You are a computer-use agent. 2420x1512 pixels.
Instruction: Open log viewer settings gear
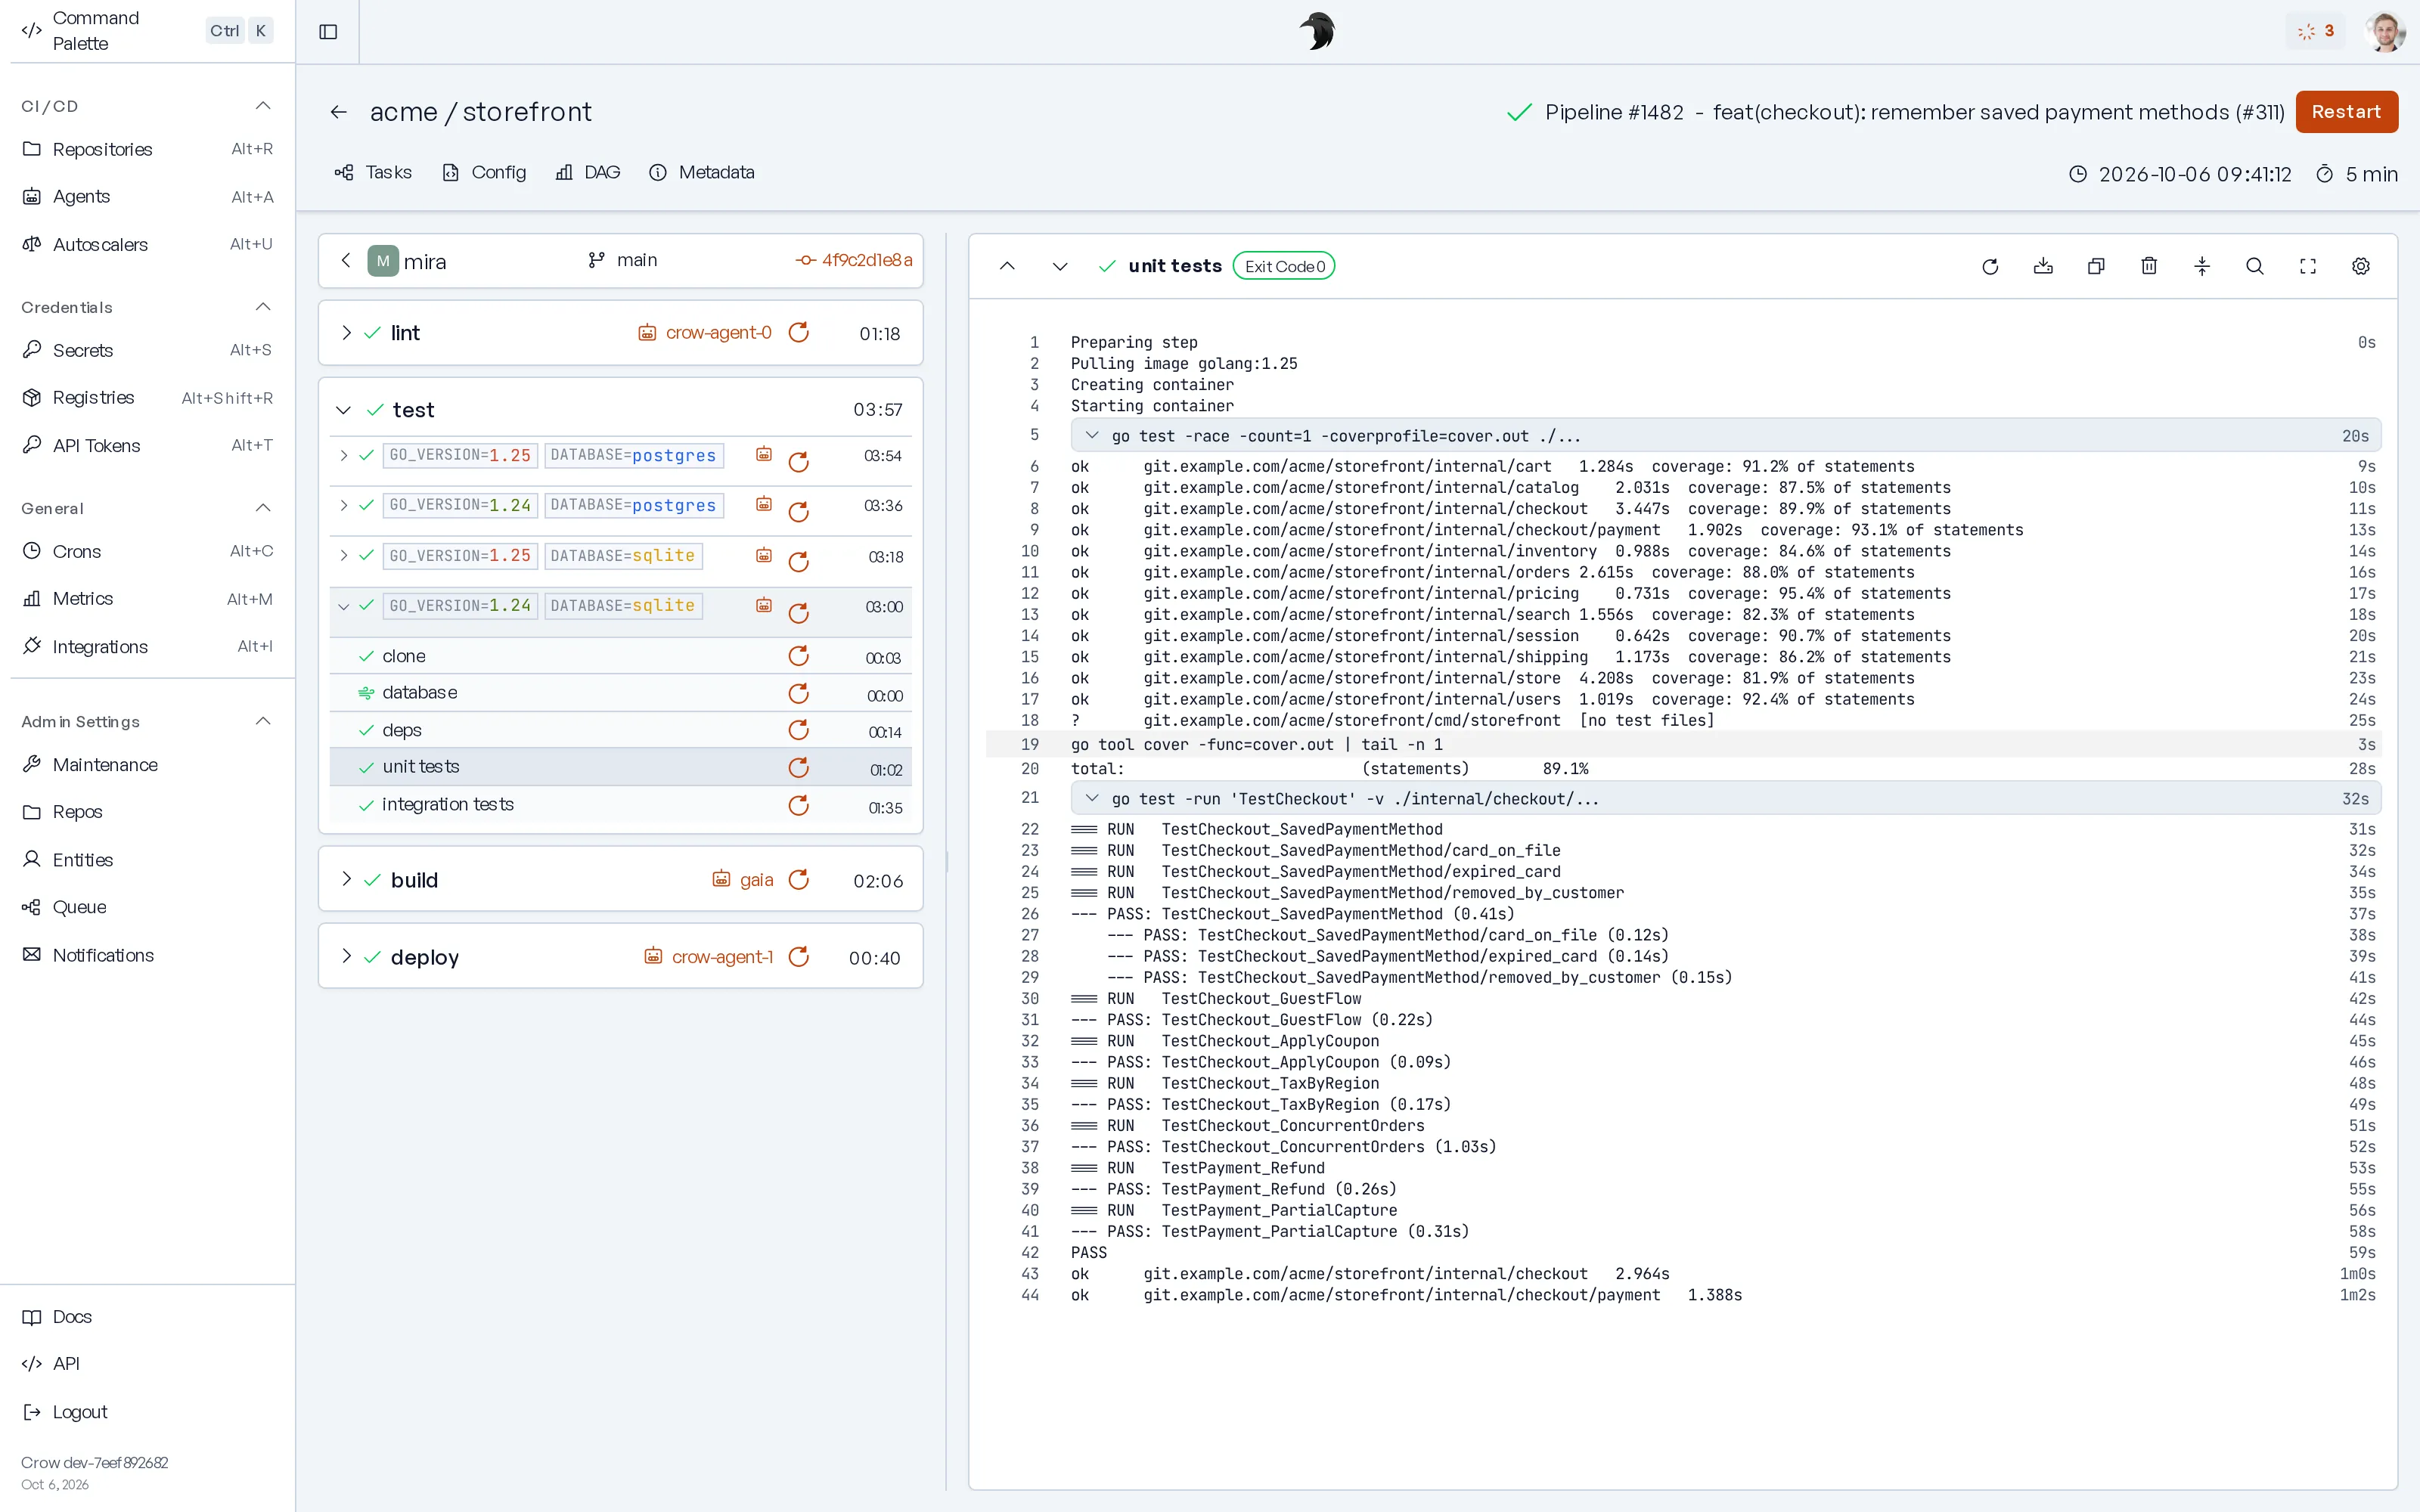[x=2361, y=266]
